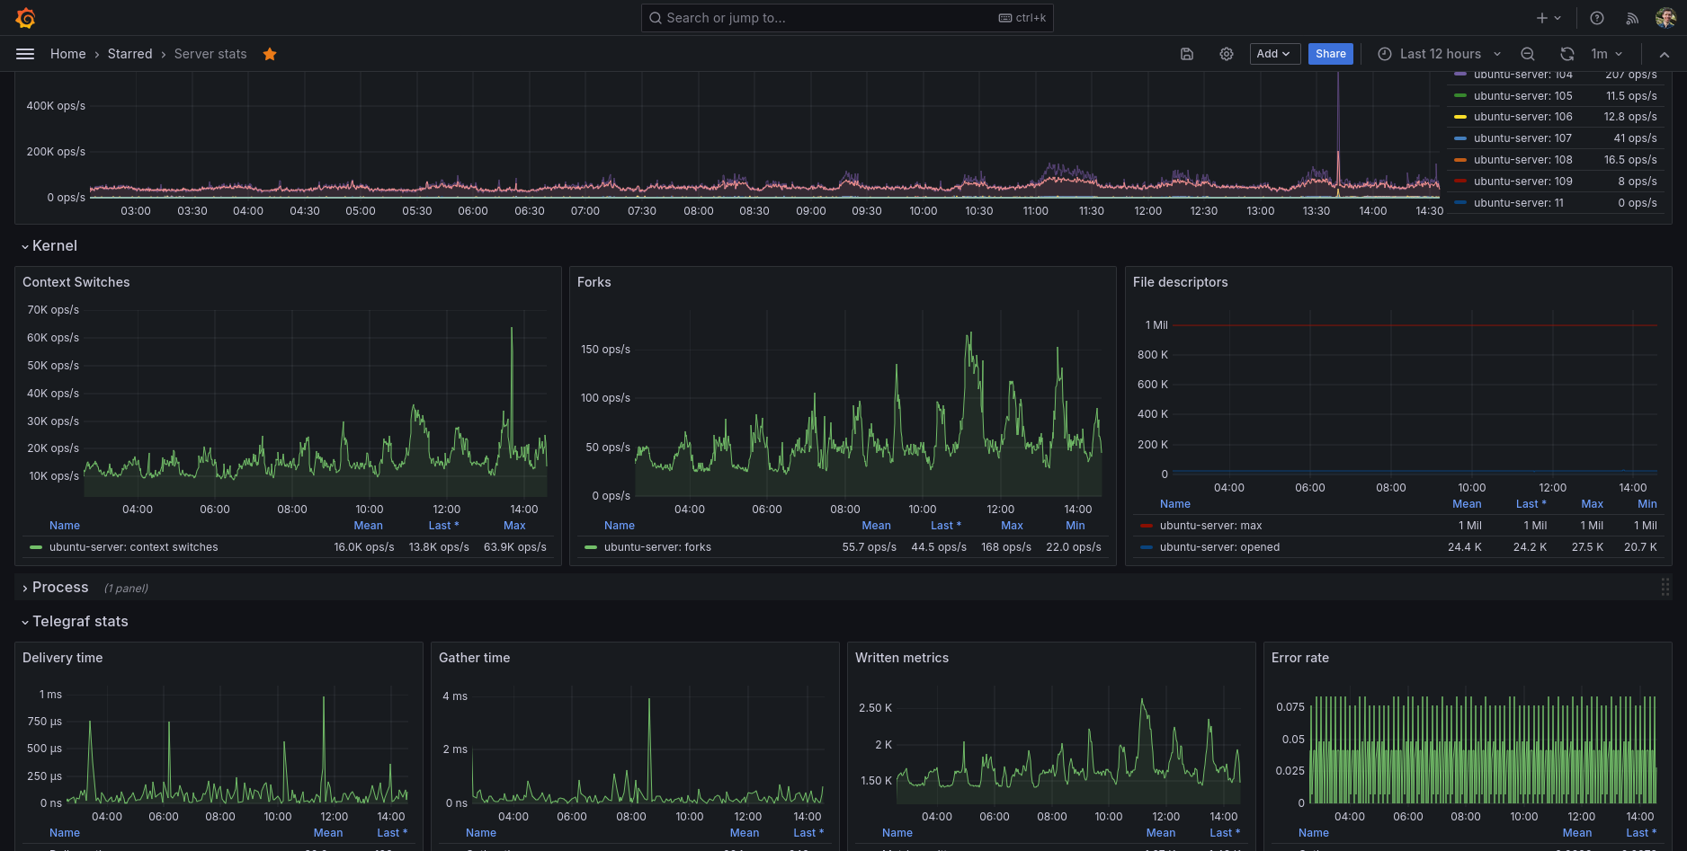The width and height of the screenshot is (1687, 851).
Task: Toggle the ubuntu-server: 108 series
Action: click(x=1523, y=160)
